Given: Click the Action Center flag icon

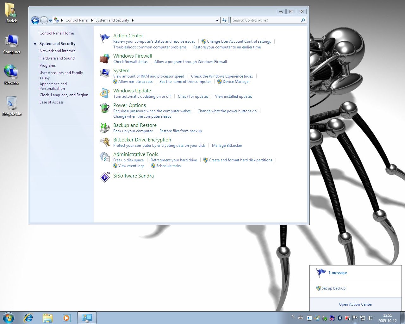Looking at the screenshot, I should click(x=104, y=38).
